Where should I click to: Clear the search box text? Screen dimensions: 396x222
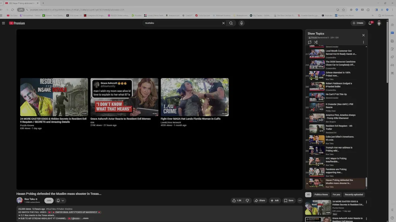point(223,23)
